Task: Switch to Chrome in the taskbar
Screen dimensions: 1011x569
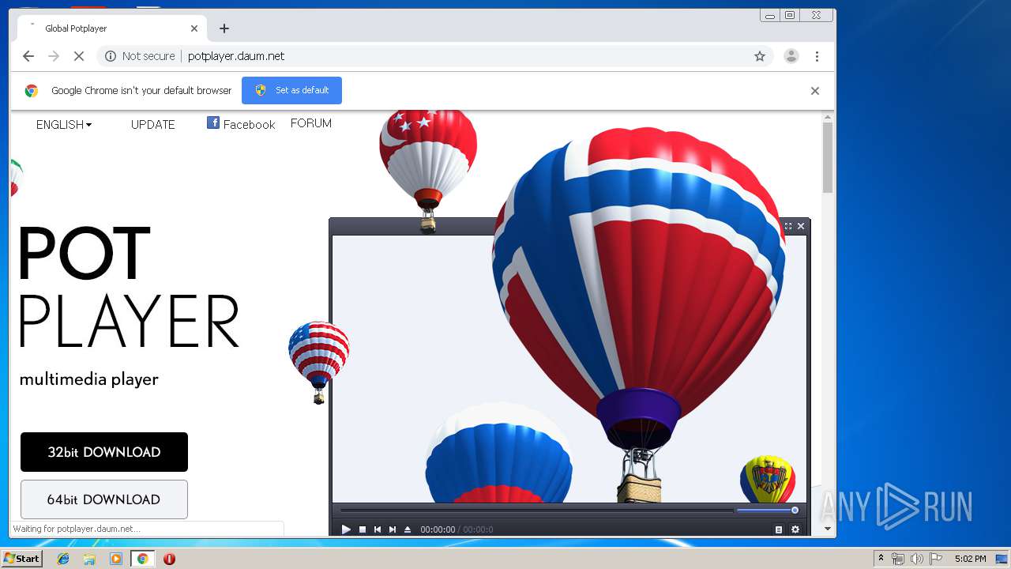Action: click(x=142, y=559)
